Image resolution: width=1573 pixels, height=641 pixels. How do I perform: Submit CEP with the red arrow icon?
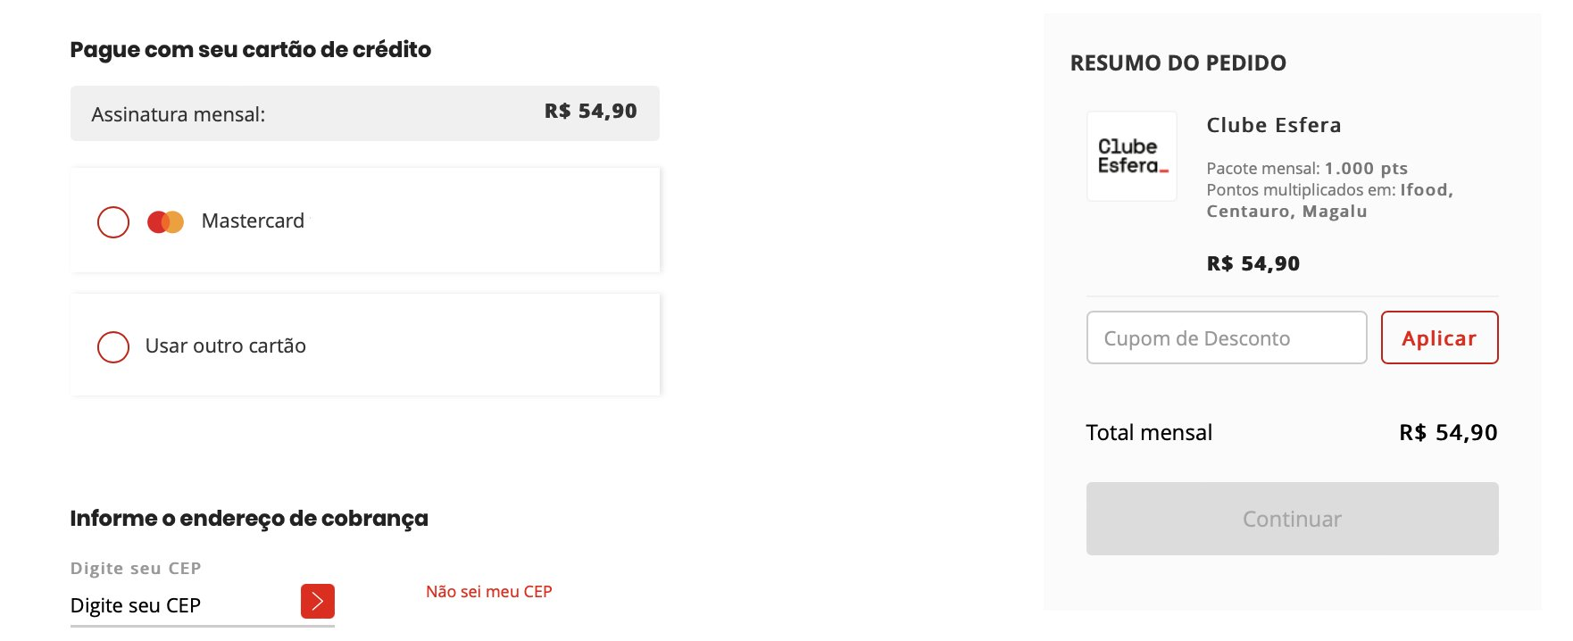coord(318,601)
